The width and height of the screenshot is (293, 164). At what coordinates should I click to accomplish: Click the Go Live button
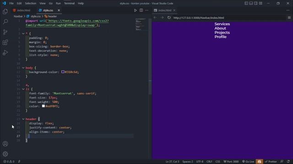pyautogui.click(x=248, y=162)
